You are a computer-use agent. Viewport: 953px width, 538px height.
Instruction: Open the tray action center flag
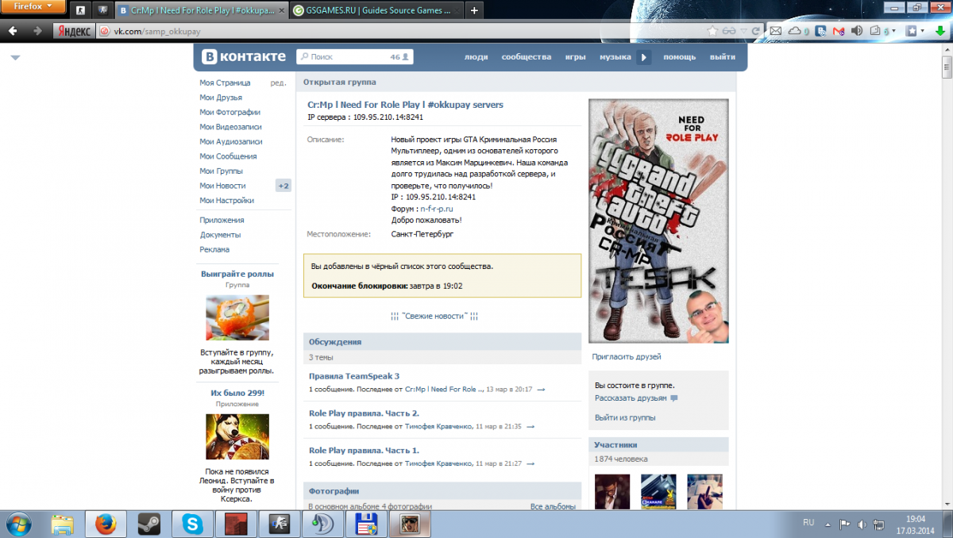(845, 524)
